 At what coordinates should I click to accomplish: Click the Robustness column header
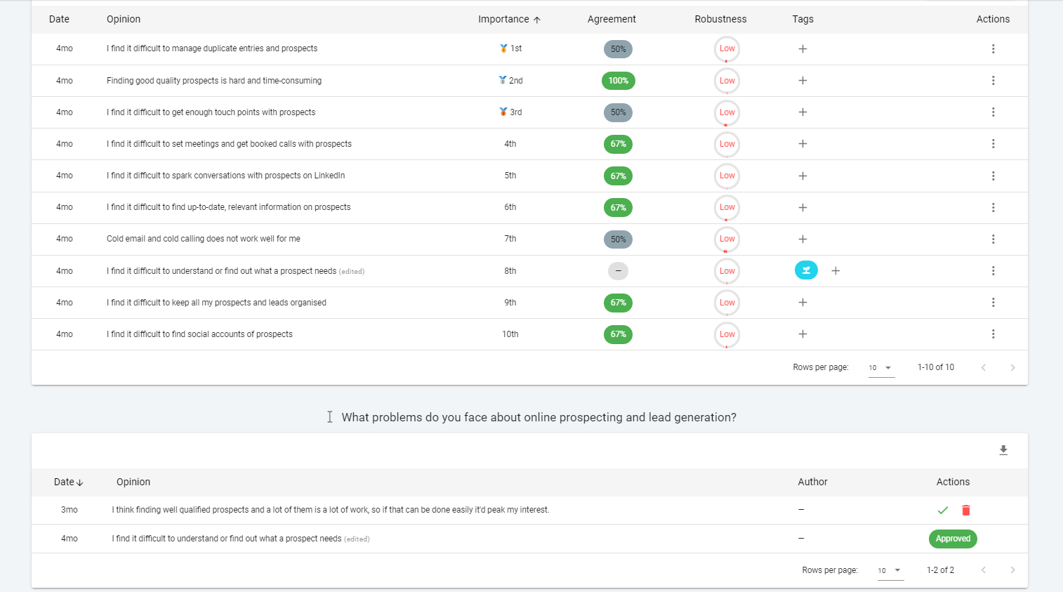(720, 19)
